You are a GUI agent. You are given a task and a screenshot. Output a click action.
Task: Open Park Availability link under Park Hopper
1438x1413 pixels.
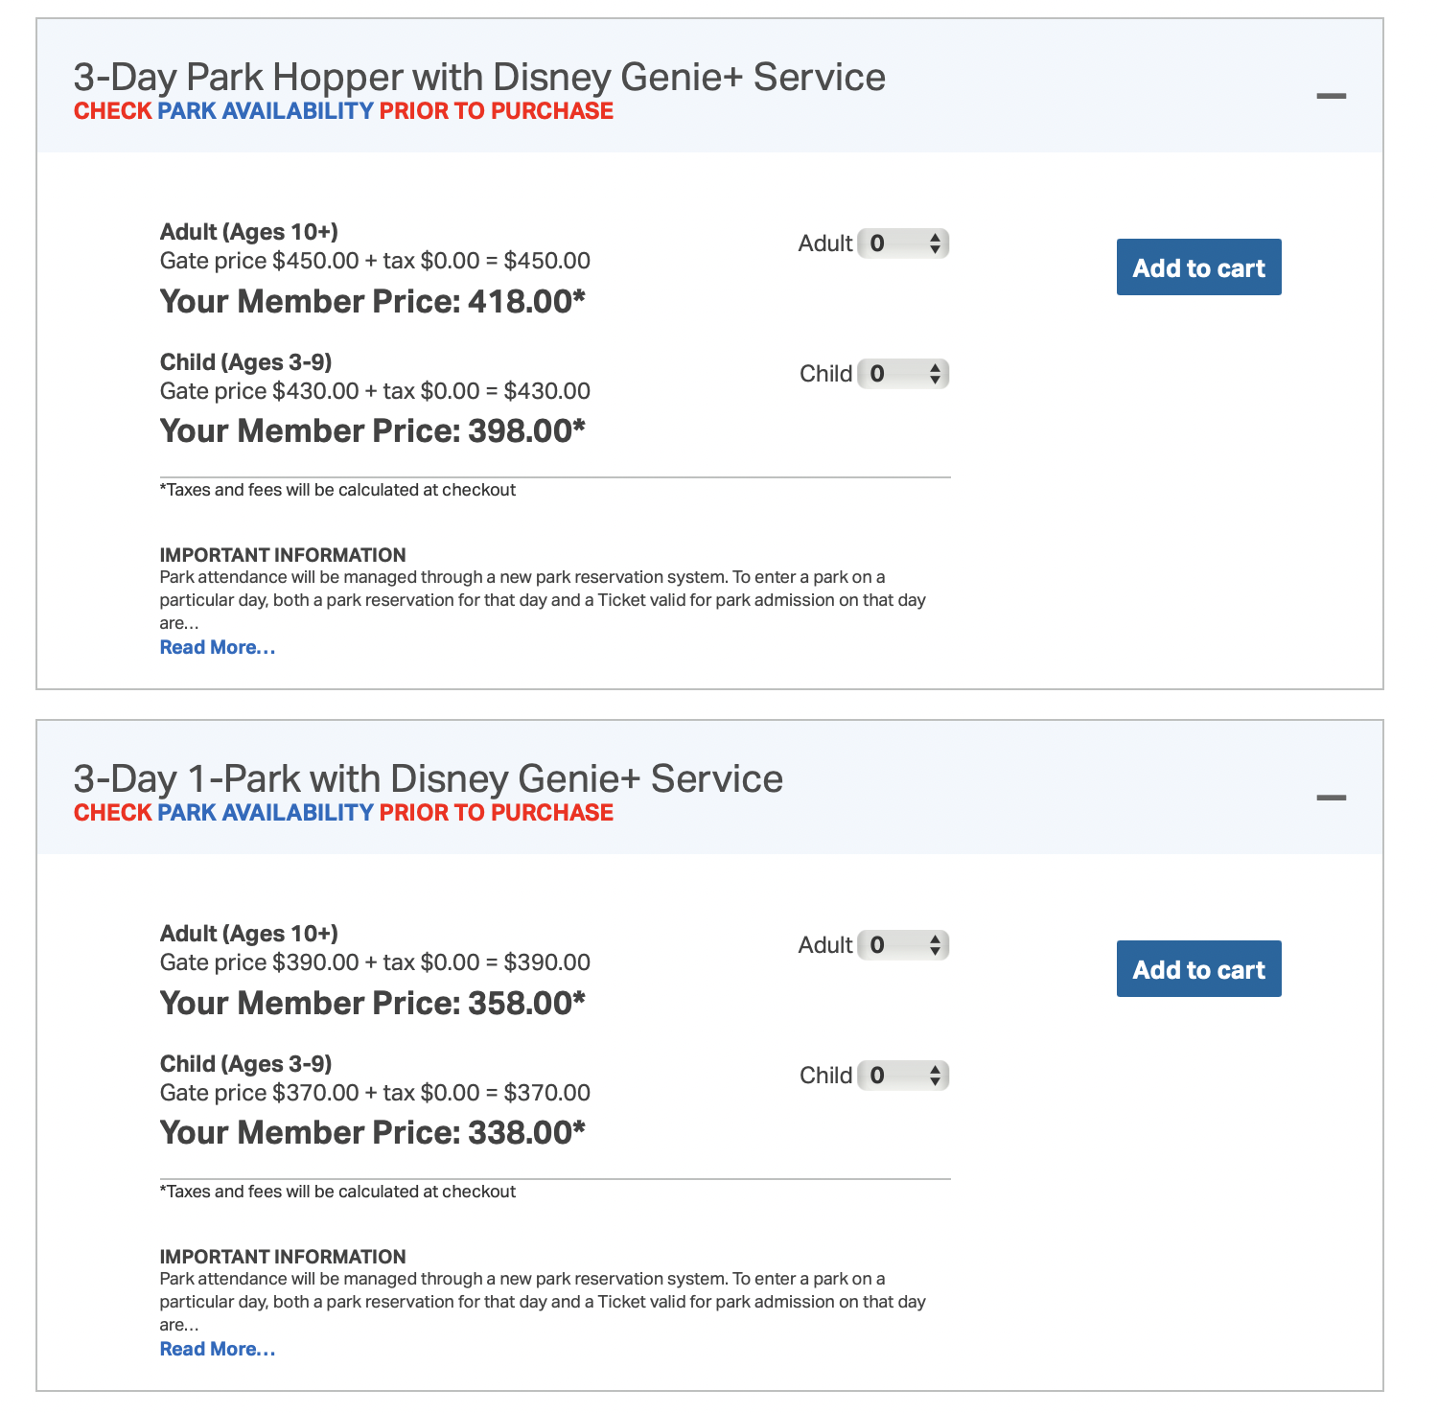click(266, 111)
